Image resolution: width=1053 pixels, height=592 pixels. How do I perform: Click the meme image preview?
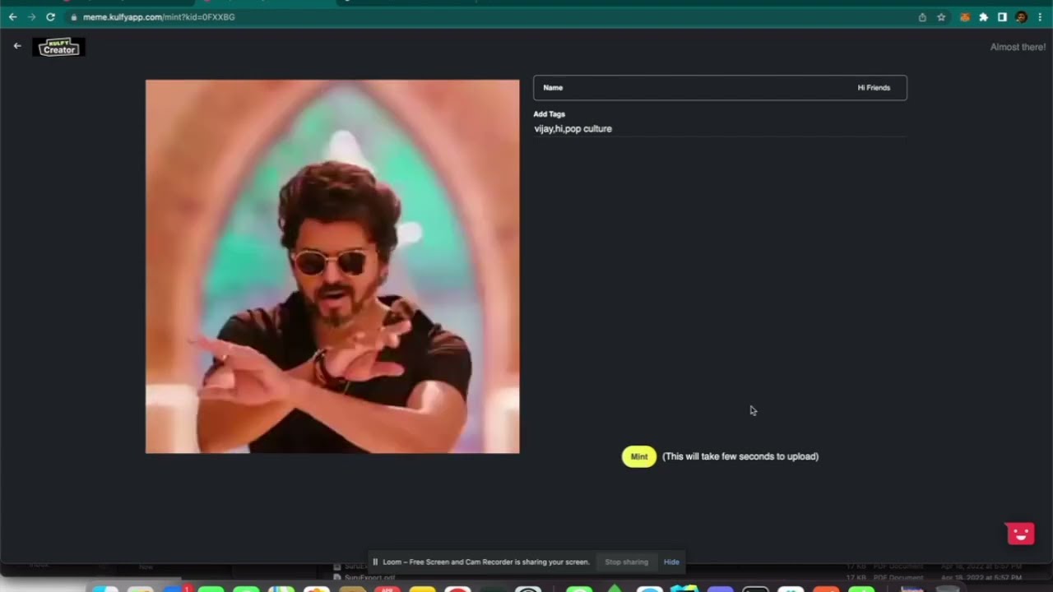pos(332,266)
